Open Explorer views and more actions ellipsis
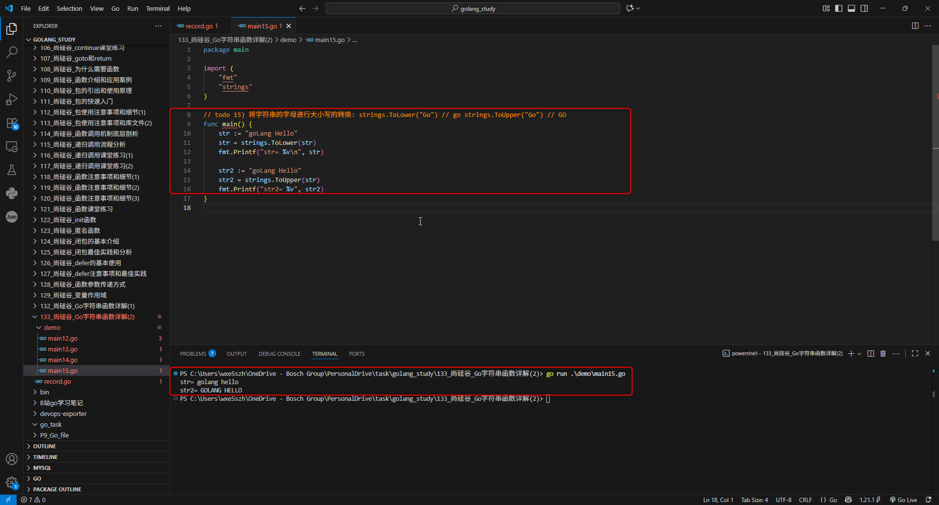 click(158, 26)
